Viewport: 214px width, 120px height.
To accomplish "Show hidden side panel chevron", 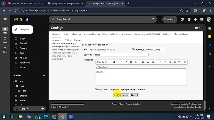I will pyautogui.click(x=210, y=109).
